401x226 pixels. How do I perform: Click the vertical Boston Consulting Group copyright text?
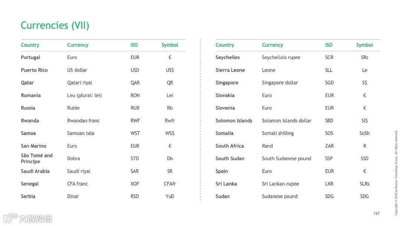click(396, 172)
